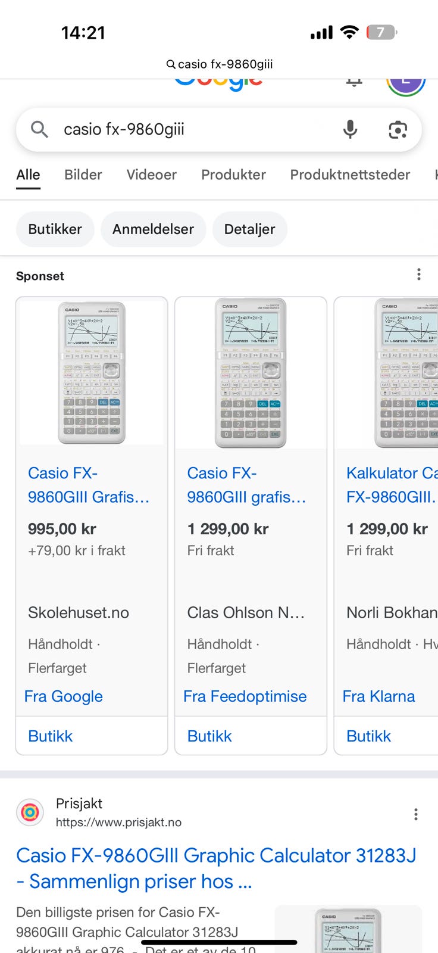Switch to the Videoer tab

tap(151, 175)
